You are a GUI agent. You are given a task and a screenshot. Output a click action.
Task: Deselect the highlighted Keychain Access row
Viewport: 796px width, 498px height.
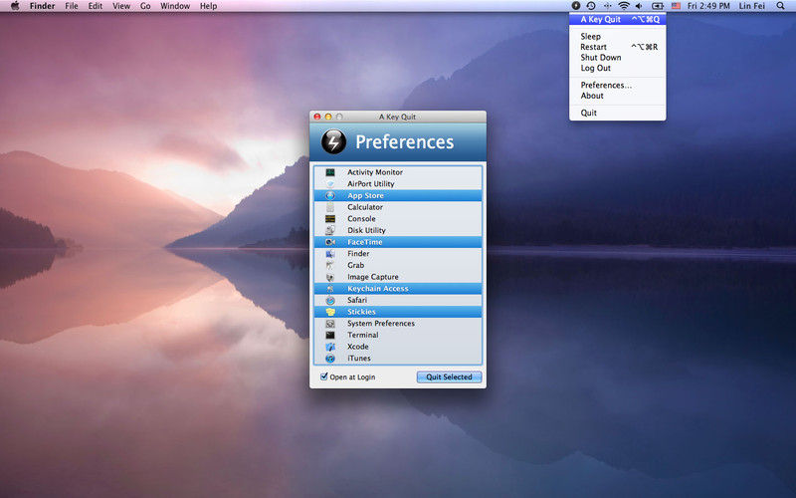pos(397,289)
